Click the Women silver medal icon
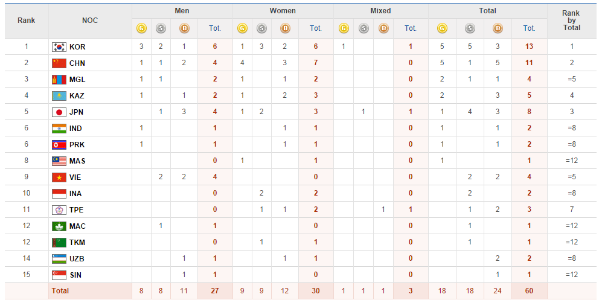 [261, 28]
